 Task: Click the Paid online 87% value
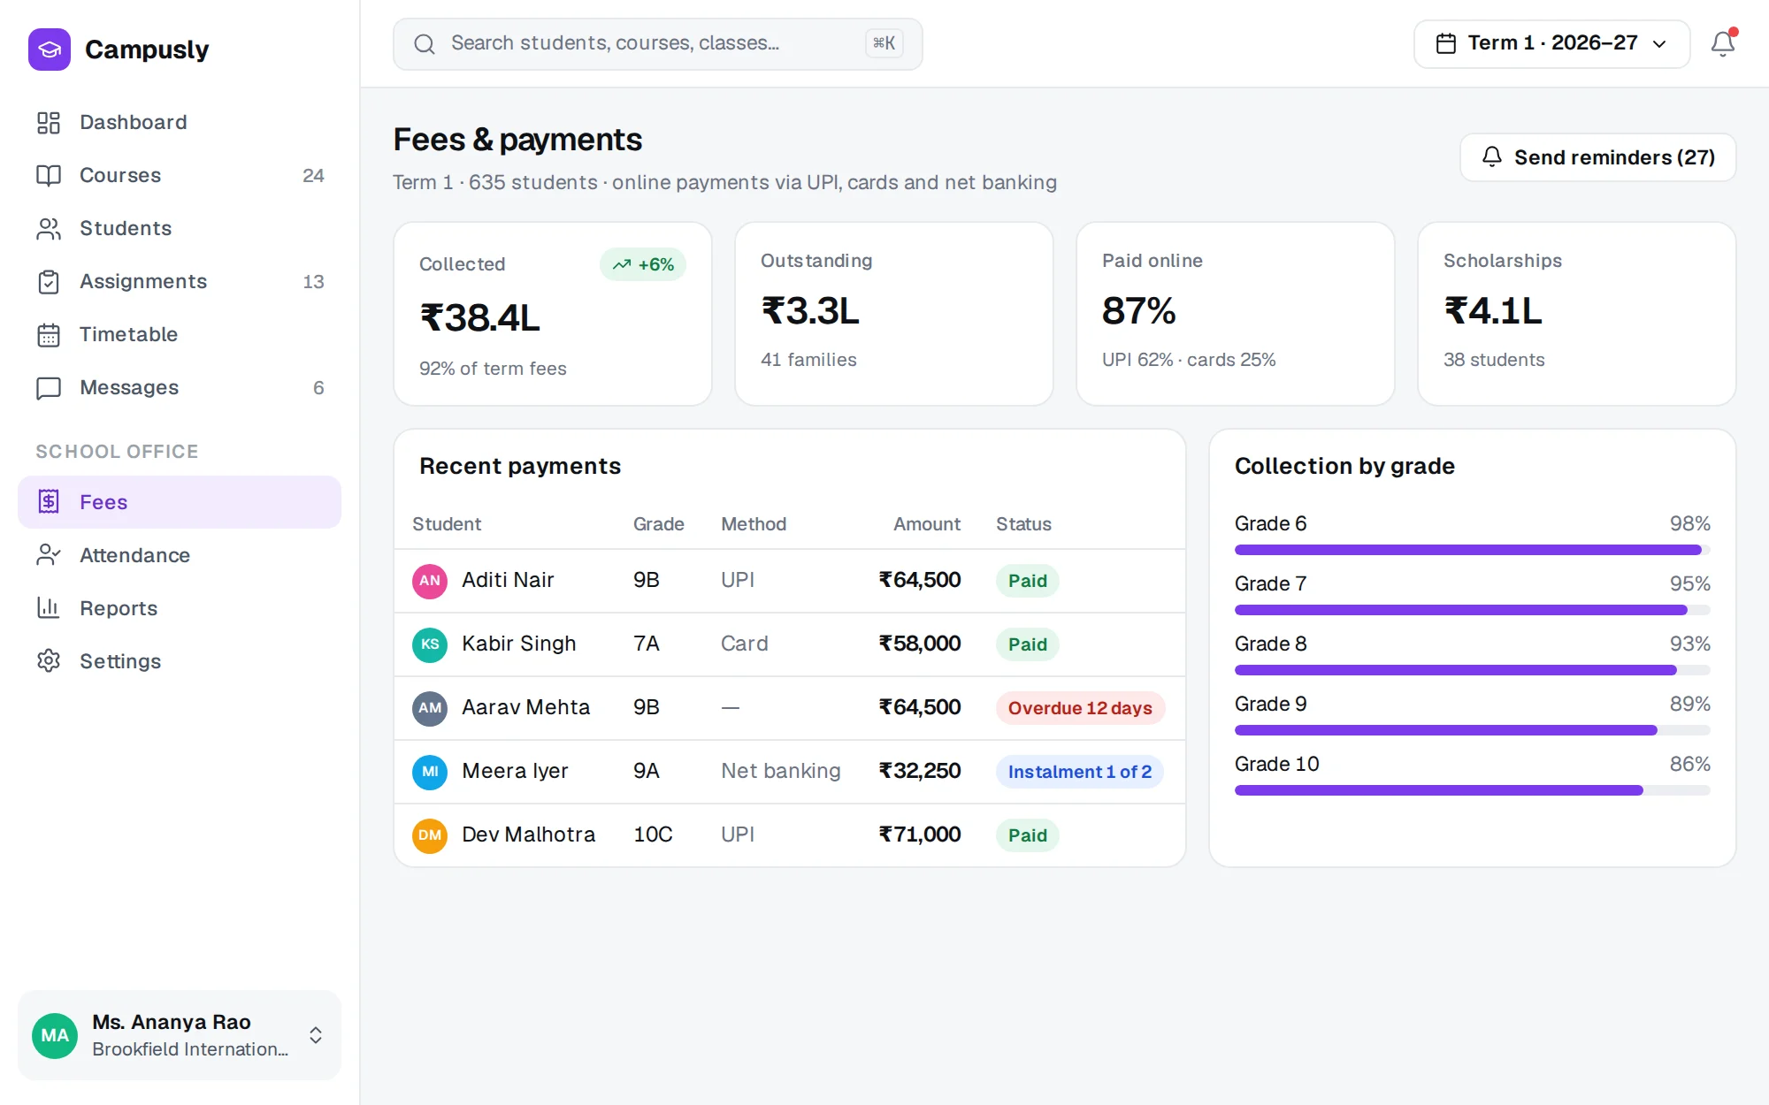1138,311
